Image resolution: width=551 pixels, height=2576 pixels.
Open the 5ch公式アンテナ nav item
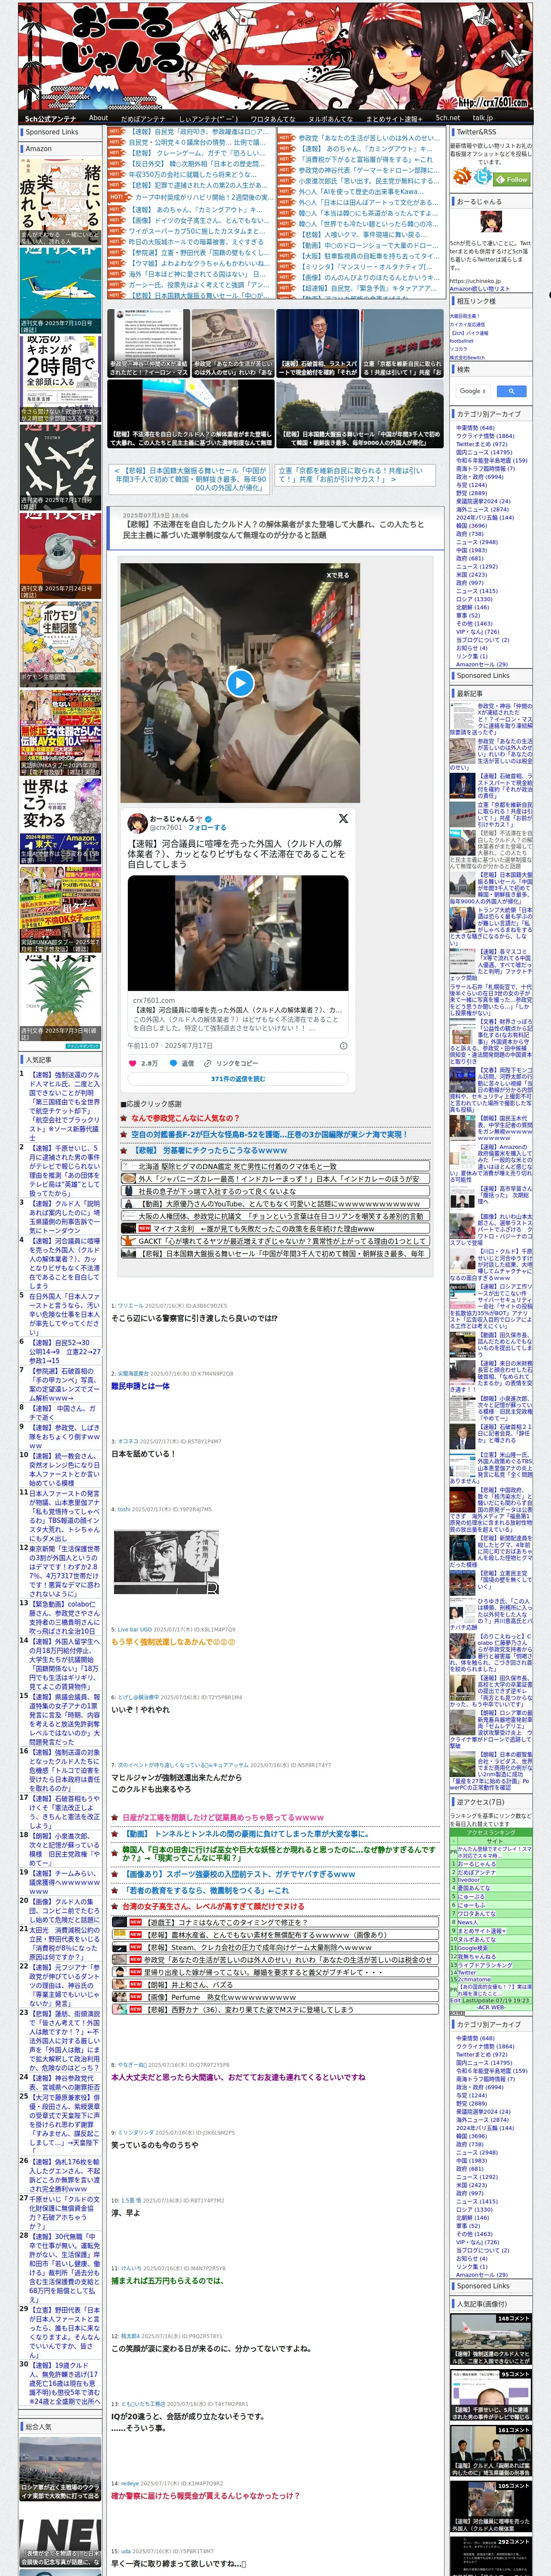51,118
